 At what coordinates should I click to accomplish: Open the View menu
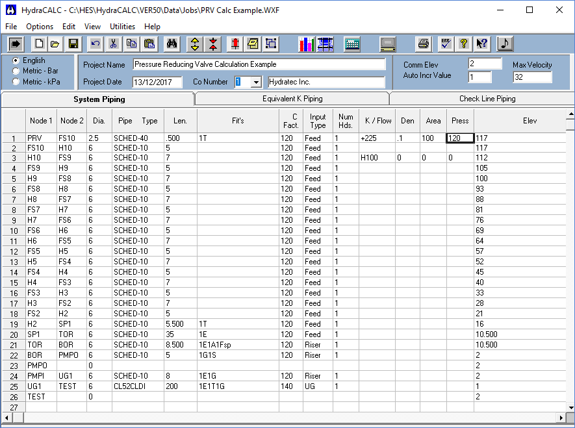pyautogui.click(x=92, y=27)
